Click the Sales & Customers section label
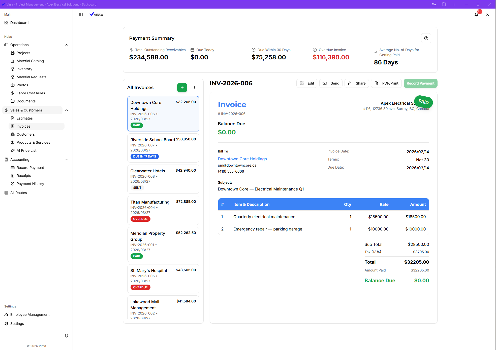Viewport: 496px width, 350px height. point(26,110)
